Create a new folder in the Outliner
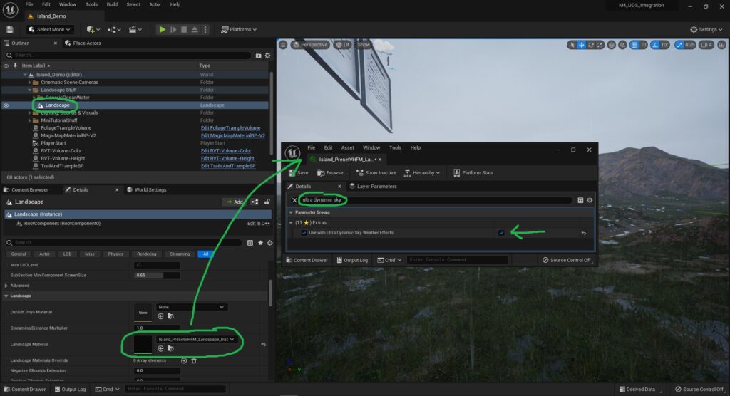Viewport: 730px width, 396px height. pyautogui.click(x=258, y=56)
